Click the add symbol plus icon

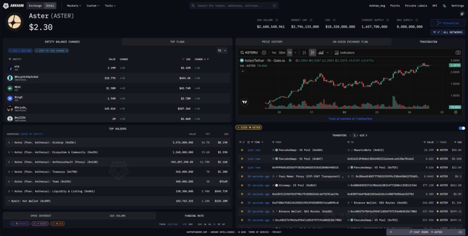(264, 53)
